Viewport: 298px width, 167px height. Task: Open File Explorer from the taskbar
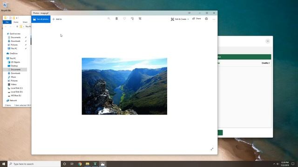click(x=88, y=164)
